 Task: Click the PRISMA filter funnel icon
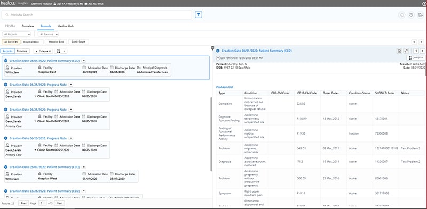tap(198, 15)
